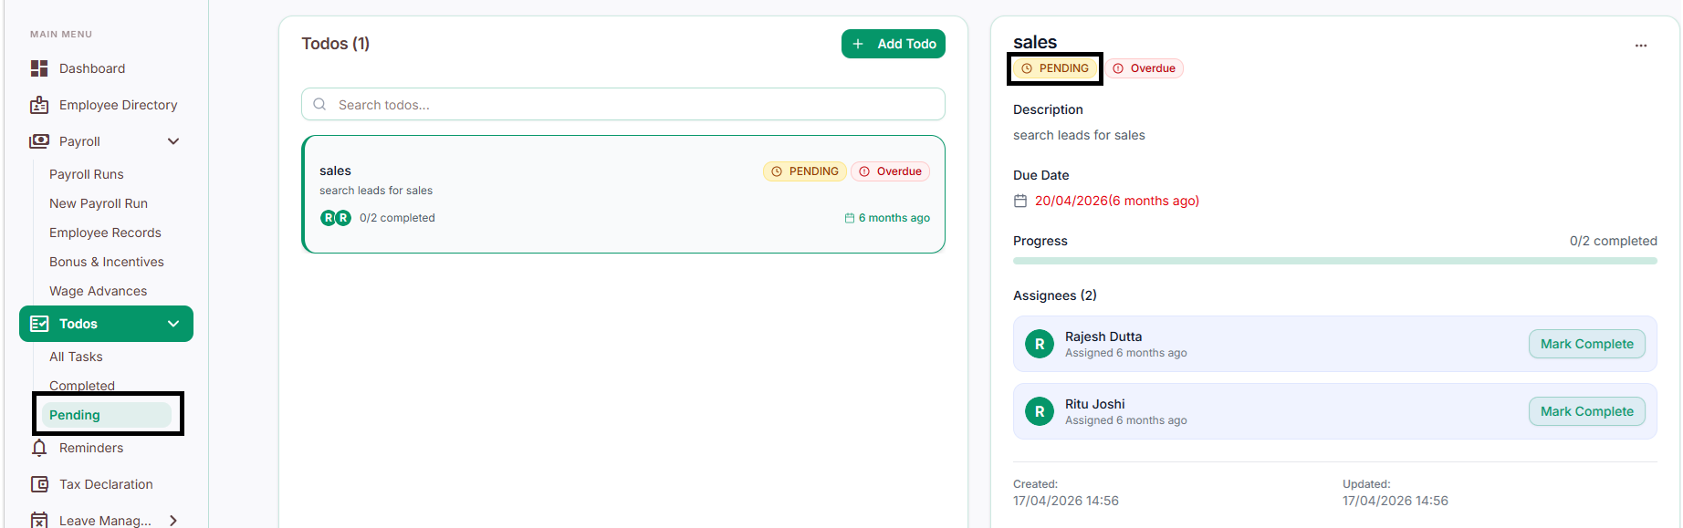The width and height of the screenshot is (1683, 528).
Task: Click the Reminders bell icon
Action: pyautogui.click(x=39, y=448)
